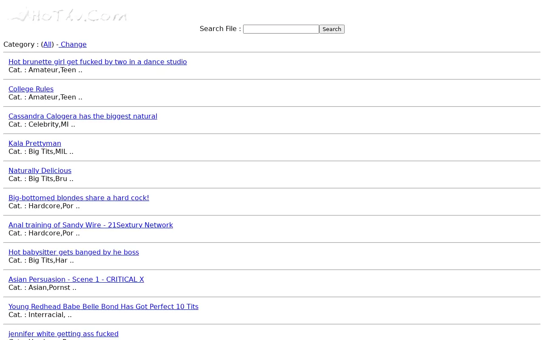Open Asian Persuasion Scene 1 link
This screenshot has width=544, height=340.
pos(76,279)
